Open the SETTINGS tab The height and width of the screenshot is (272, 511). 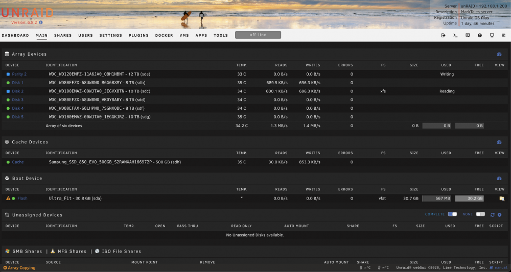coord(111,35)
